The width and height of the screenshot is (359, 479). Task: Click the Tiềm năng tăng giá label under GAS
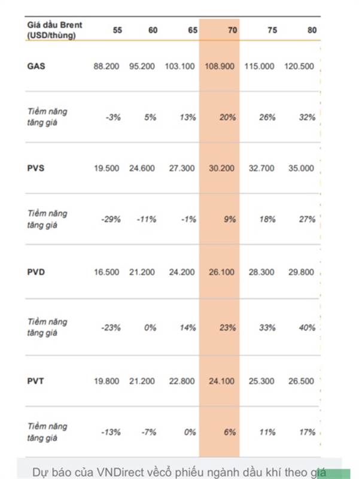[x=47, y=117]
